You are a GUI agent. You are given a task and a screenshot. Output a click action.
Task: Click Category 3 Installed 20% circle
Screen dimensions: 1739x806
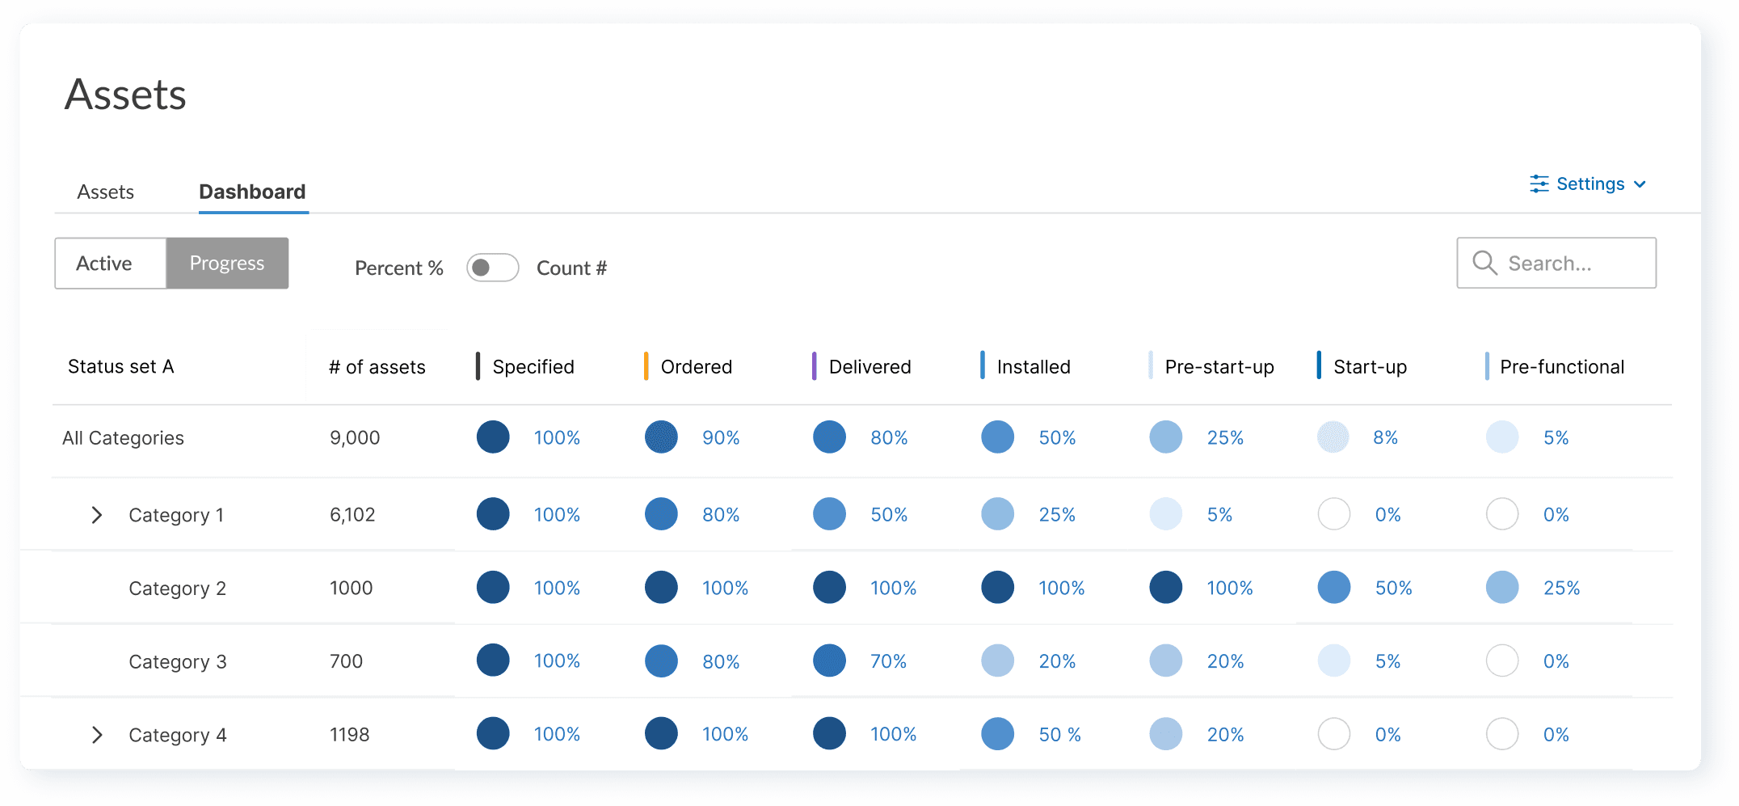(998, 661)
